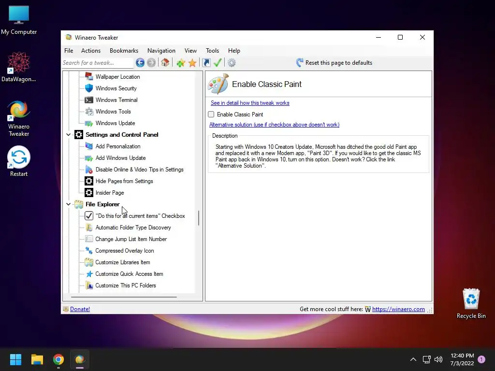This screenshot has height=371, width=495.
Task: Click the Customize Libraries Item icon
Action: pos(89,262)
